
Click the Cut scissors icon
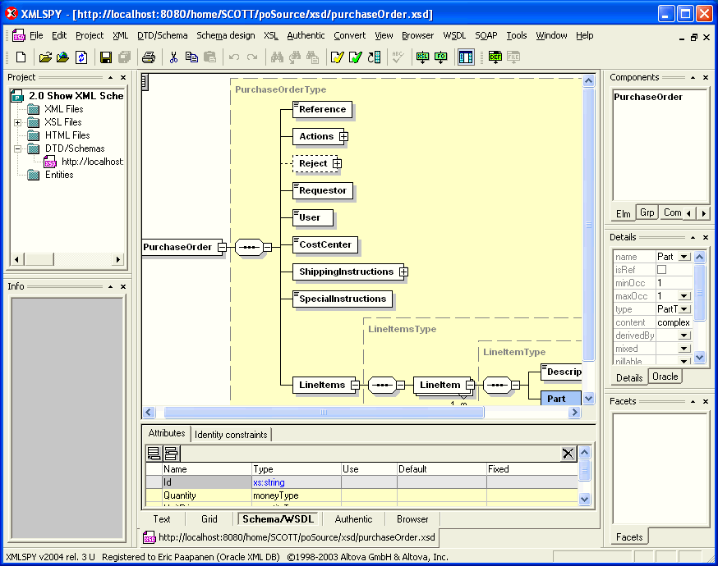[173, 57]
